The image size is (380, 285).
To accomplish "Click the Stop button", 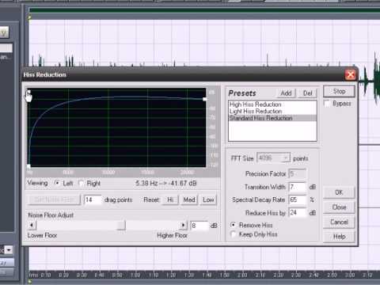I will tap(339, 91).
